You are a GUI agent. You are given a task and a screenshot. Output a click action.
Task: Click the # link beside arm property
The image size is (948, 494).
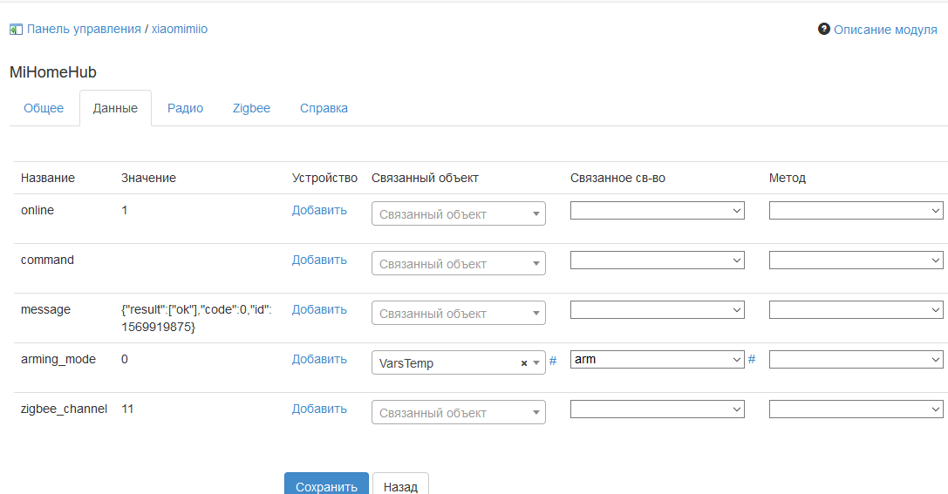pyautogui.click(x=752, y=359)
